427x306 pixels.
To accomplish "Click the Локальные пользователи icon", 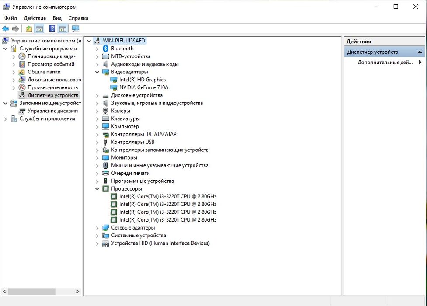I will 22,80.
